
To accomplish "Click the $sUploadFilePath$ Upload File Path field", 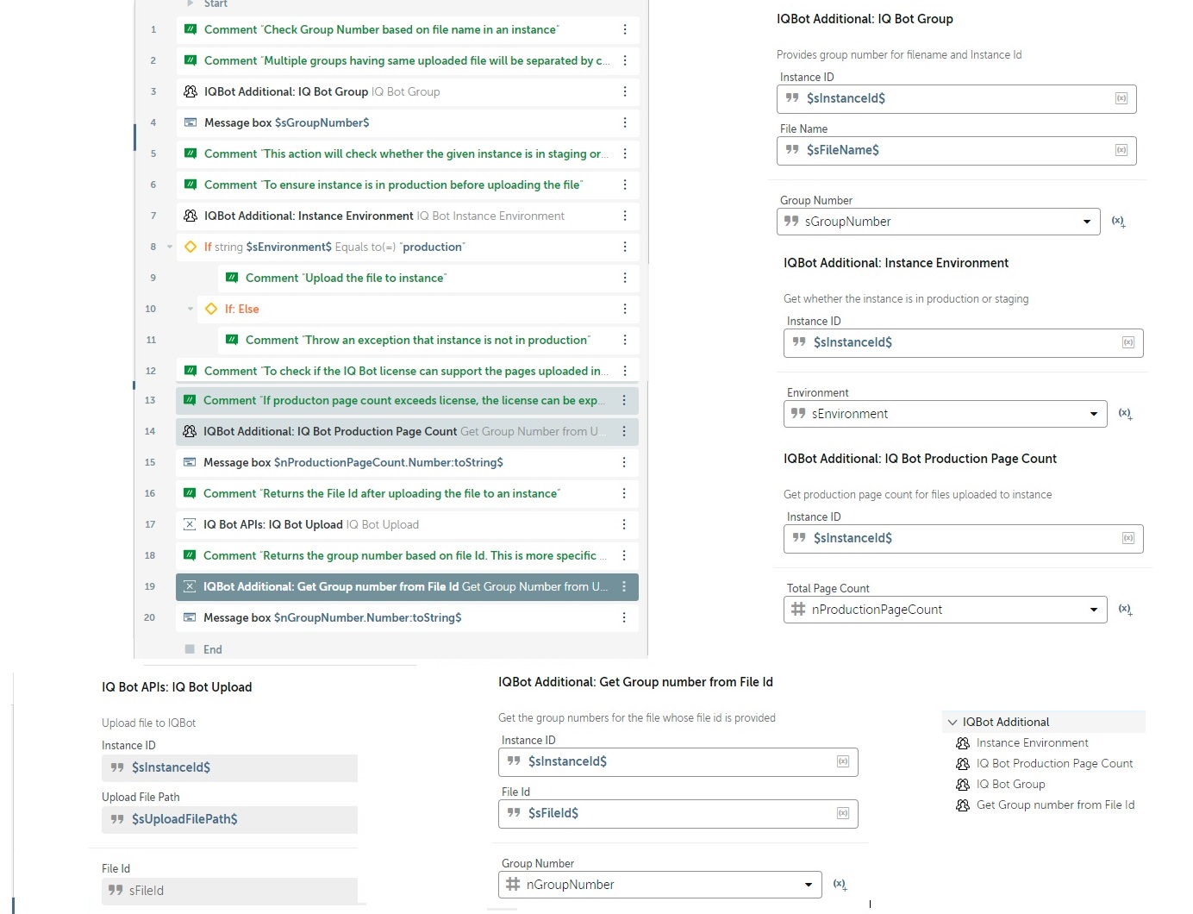I will (x=229, y=819).
